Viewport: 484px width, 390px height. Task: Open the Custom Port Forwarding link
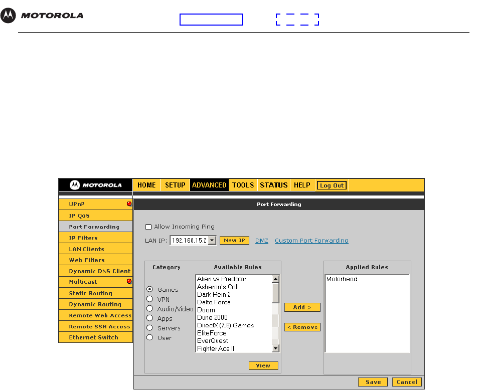pos(312,241)
